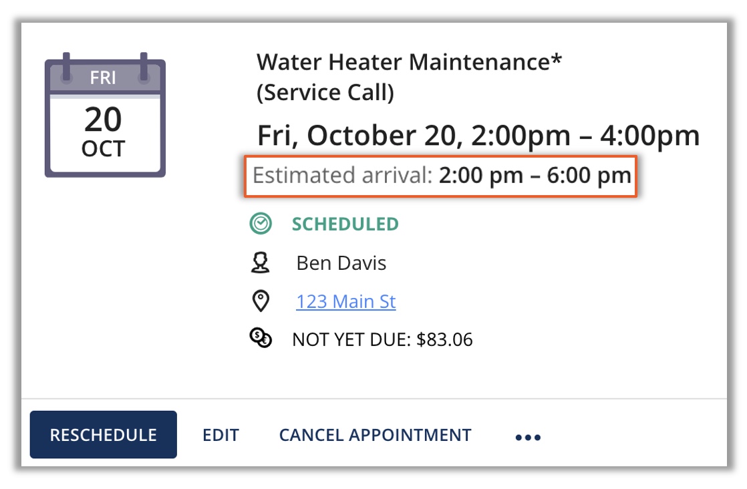Click the SCHEDULED status label
Screen dimensions: 747x489
(x=345, y=224)
